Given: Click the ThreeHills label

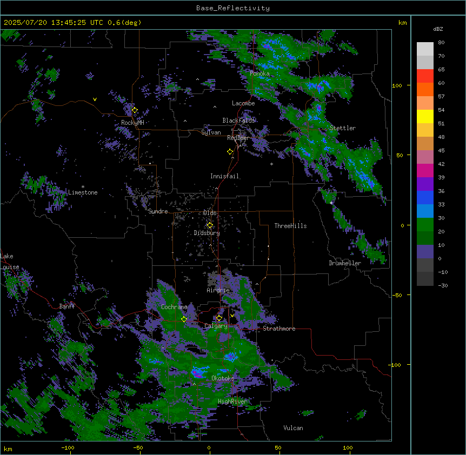Looking at the screenshot, I should [x=290, y=226].
